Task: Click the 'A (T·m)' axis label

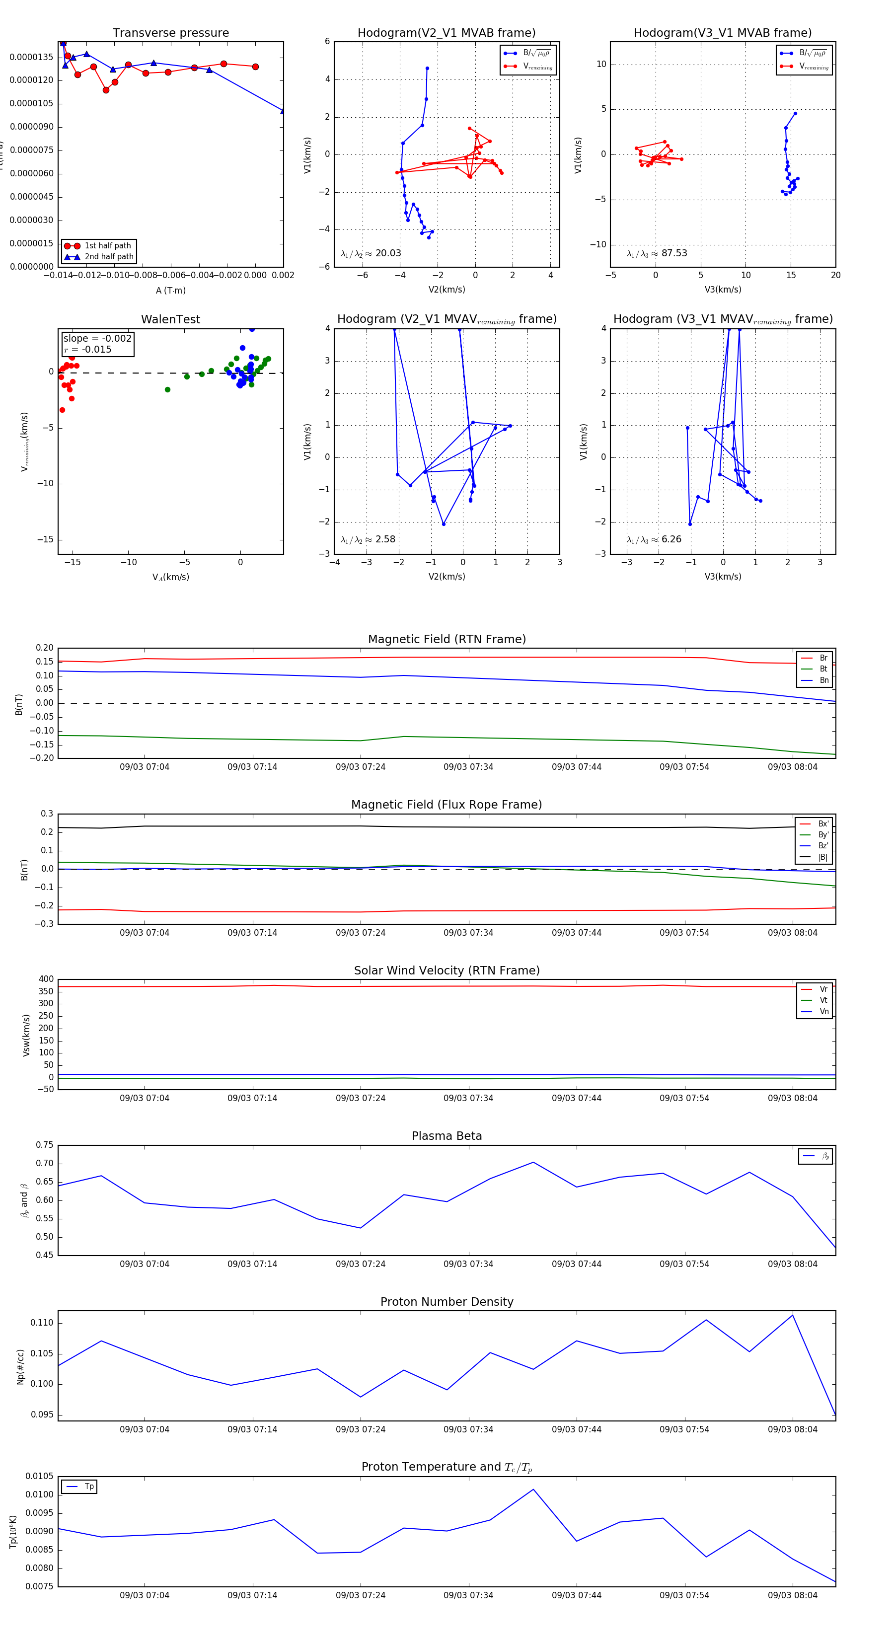Action: [x=170, y=290]
